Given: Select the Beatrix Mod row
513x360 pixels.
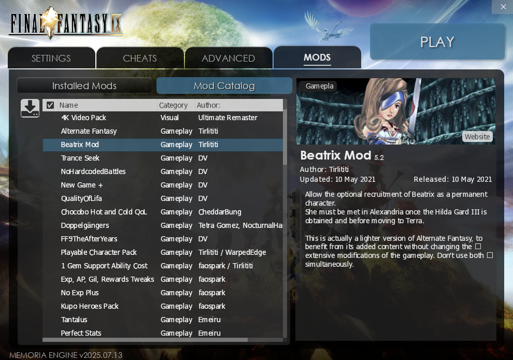Looking at the screenshot, I should 163,145.
